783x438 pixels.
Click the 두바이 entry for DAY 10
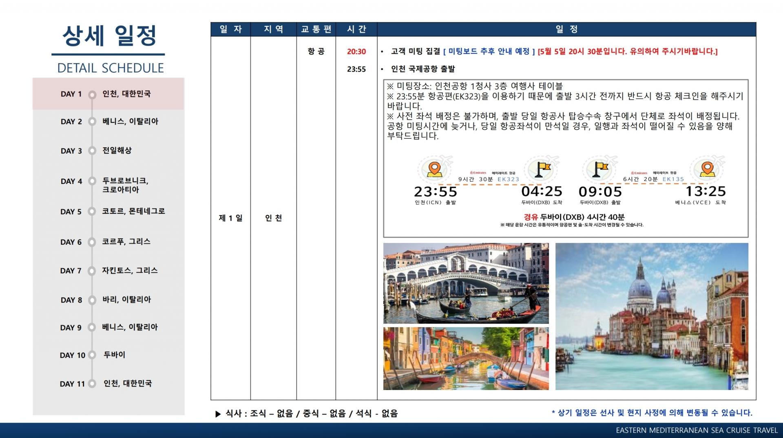click(x=115, y=355)
